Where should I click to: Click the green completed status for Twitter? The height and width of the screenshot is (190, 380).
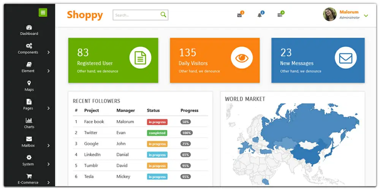[x=157, y=133]
